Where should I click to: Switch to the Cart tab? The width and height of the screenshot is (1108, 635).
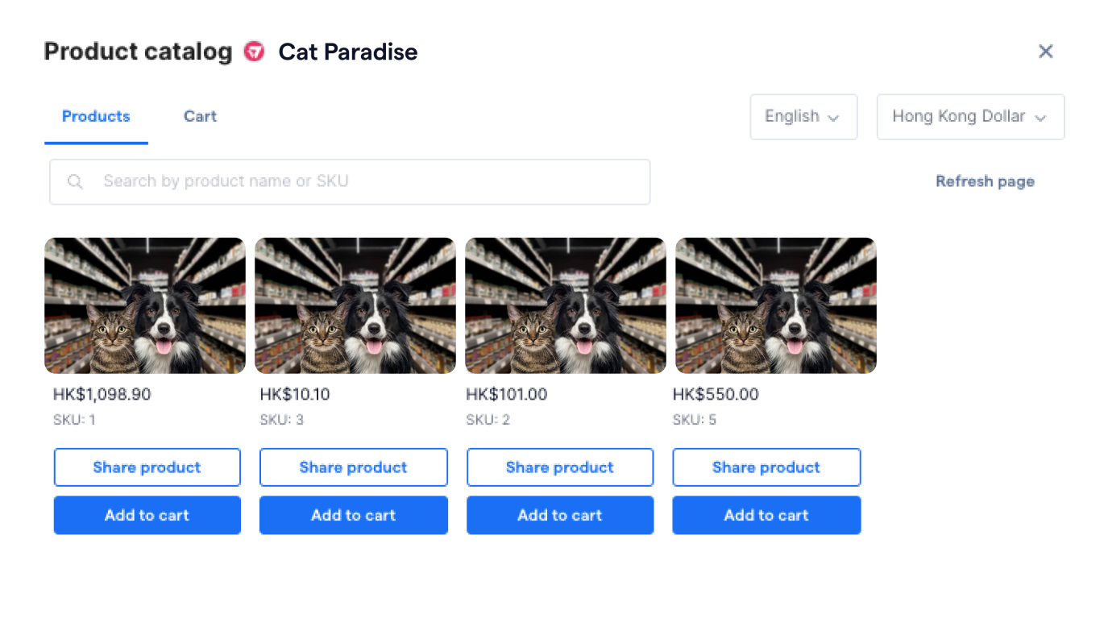pos(200,116)
